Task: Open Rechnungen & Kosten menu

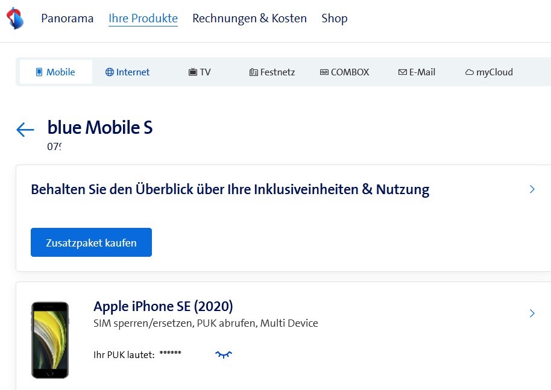Action: pos(250,18)
